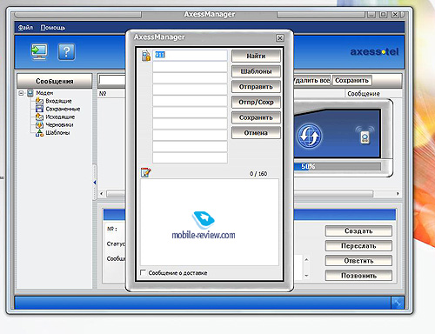The image size is (435, 334).
Task: Open the Файл menu
Action: (x=25, y=28)
